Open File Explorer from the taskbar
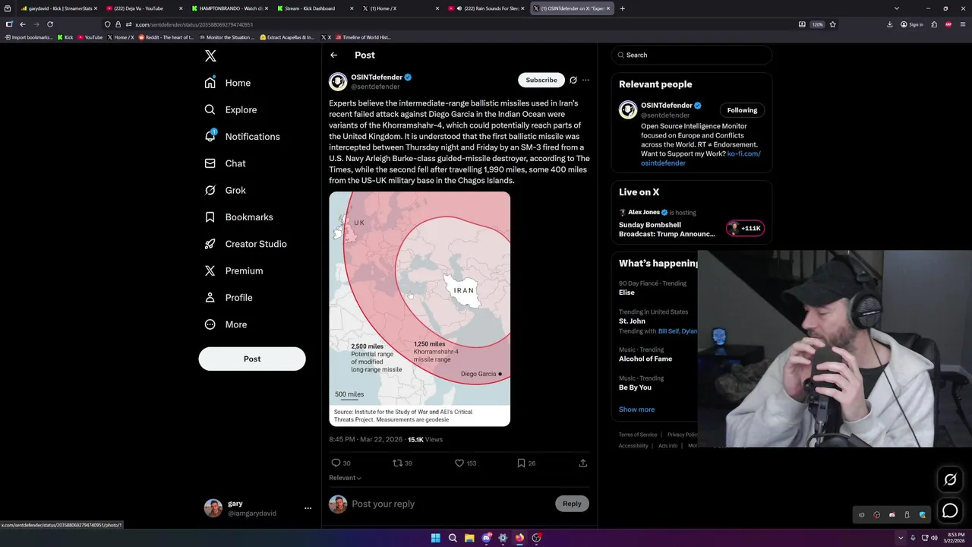972x547 pixels. click(469, 538)
